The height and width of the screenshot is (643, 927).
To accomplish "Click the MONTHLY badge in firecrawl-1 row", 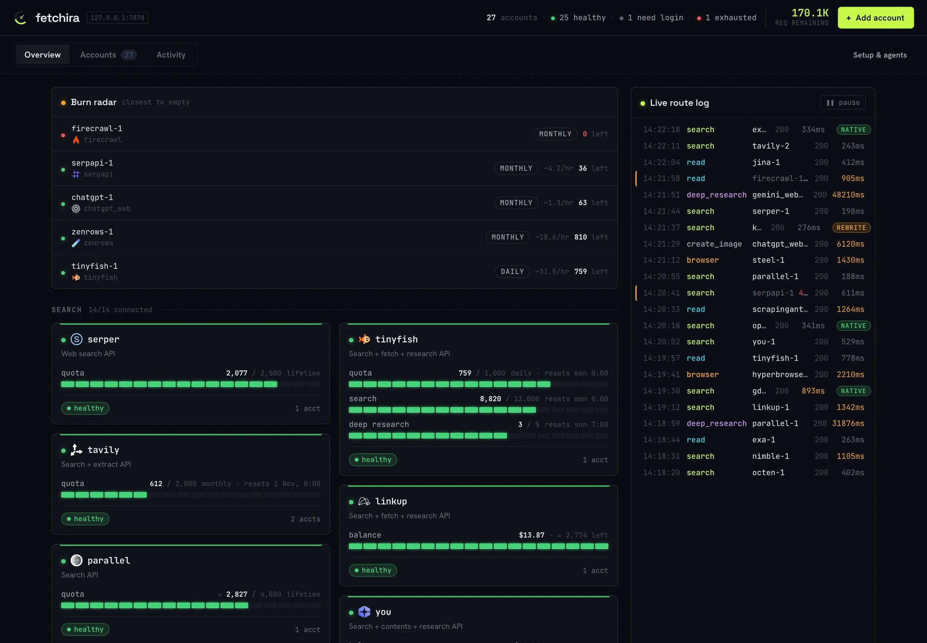I will (555, 134).
